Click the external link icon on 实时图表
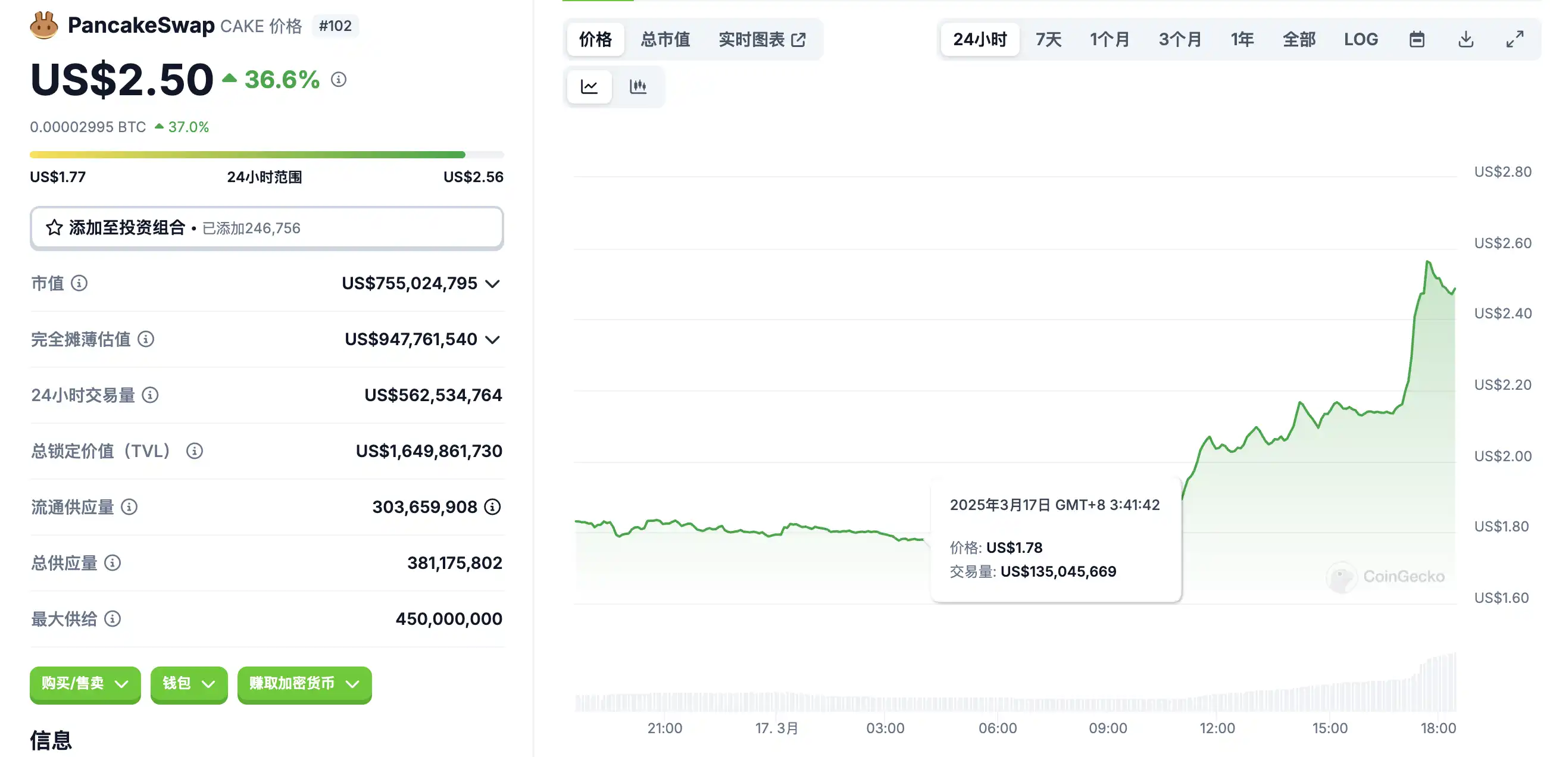Screen dimensions: 1550x757 click(798, 40)
